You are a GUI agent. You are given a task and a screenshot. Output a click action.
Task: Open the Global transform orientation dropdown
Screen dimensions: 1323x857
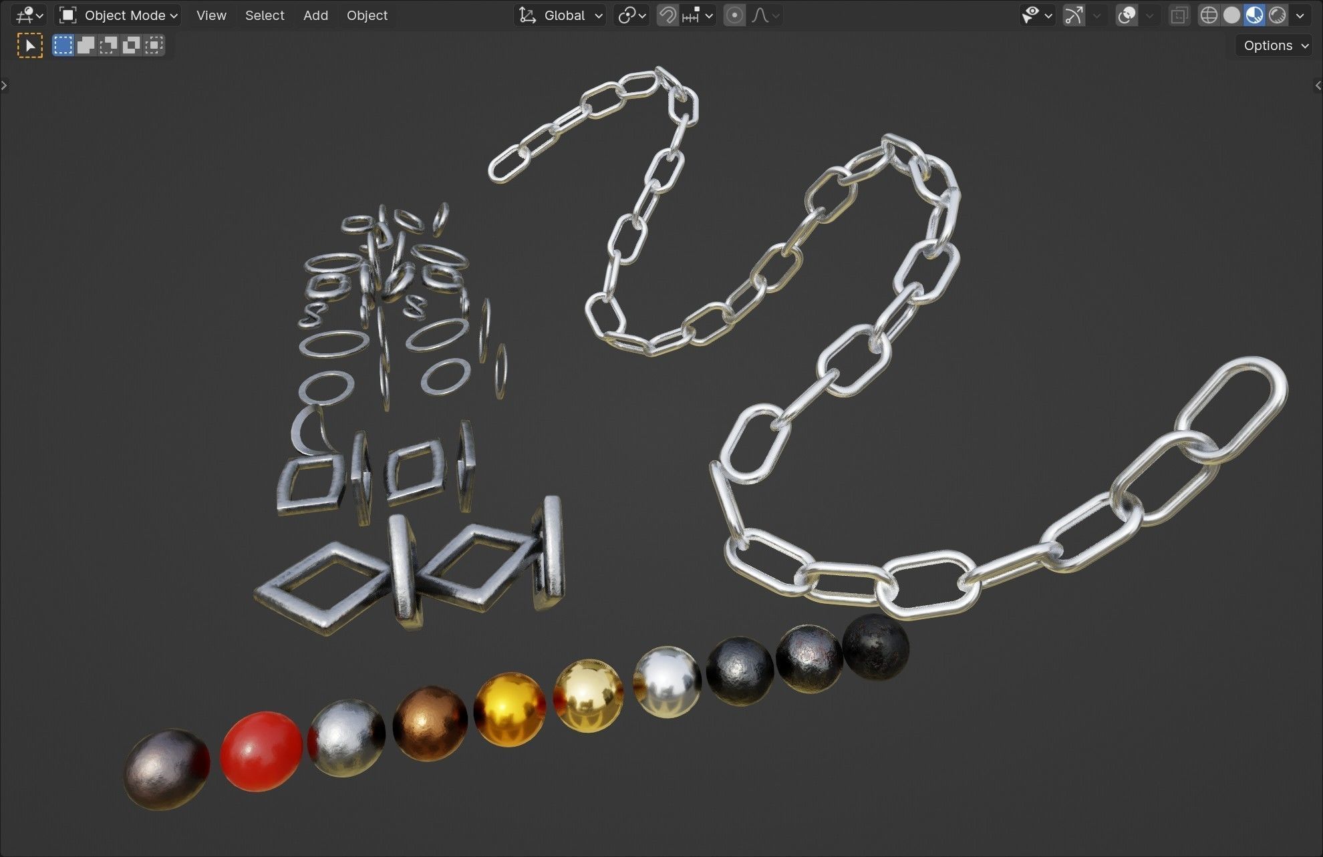(560, 15)
